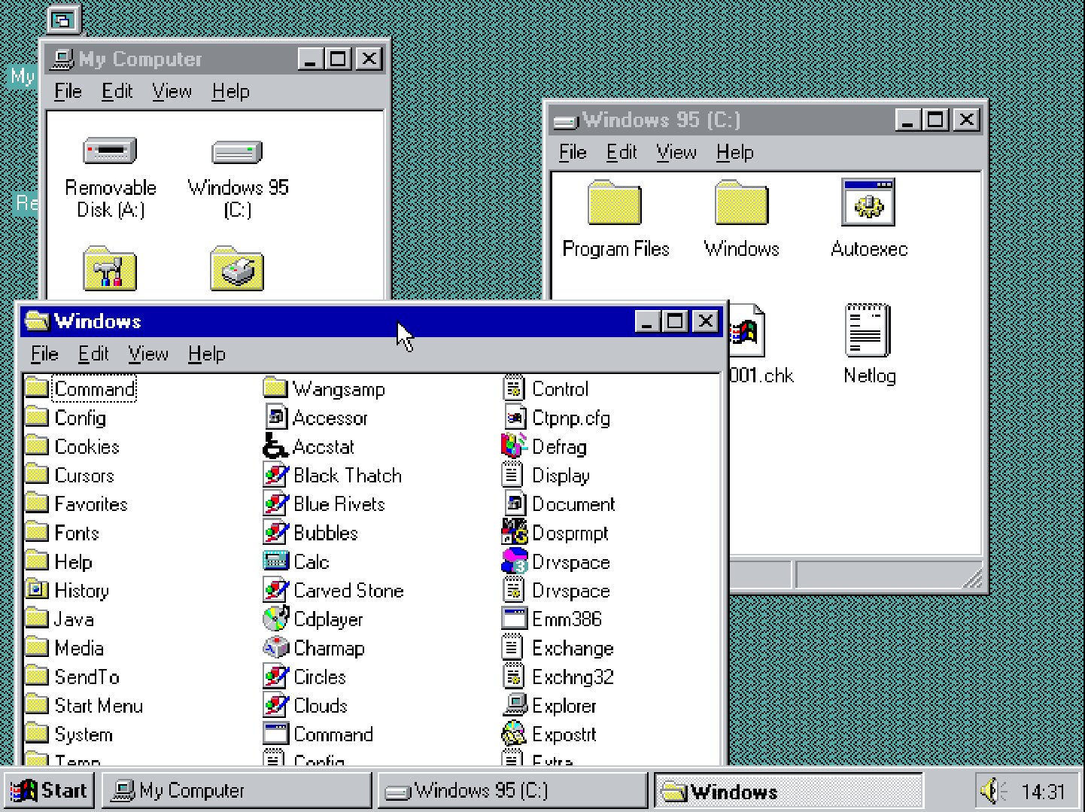The height and width of the screenshot is (812, 1085).
Task: Open View menu in My Computer window
Action: (x=172, y=91)
